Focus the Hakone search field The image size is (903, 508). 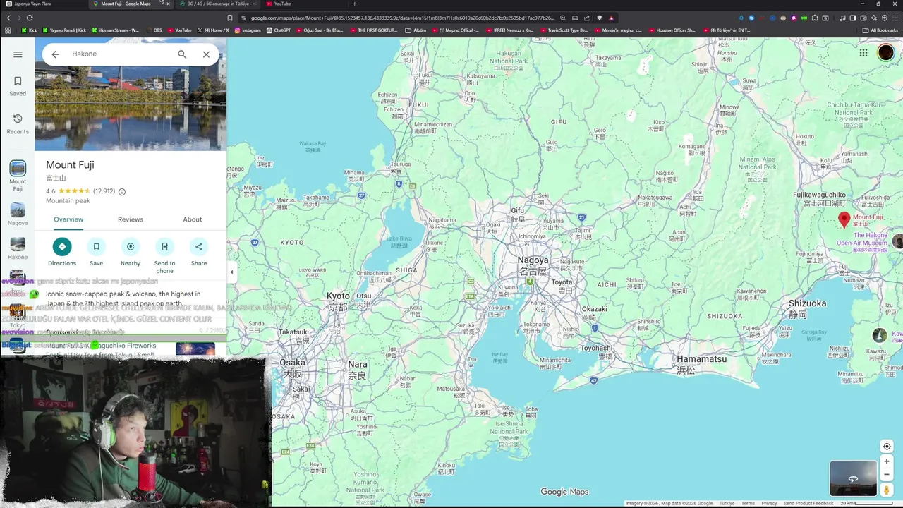(x=120, y=54)
